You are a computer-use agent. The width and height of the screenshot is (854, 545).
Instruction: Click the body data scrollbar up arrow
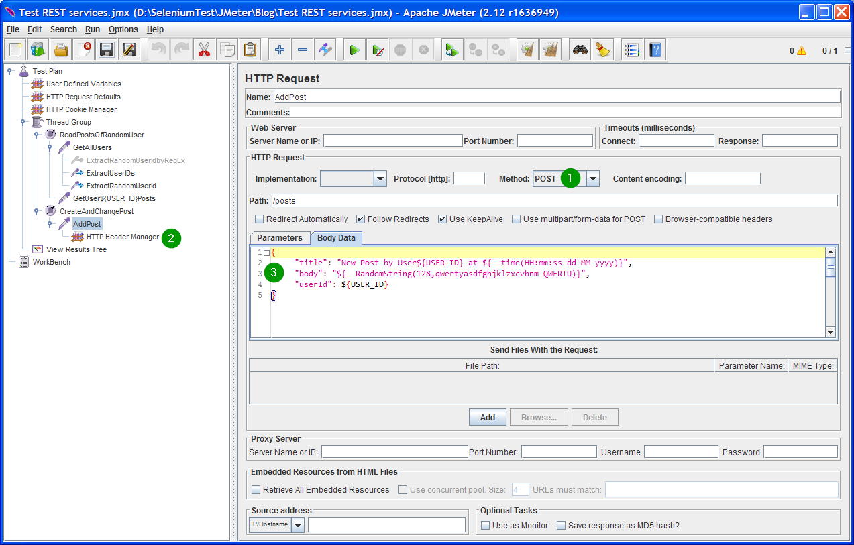[831, 252]
